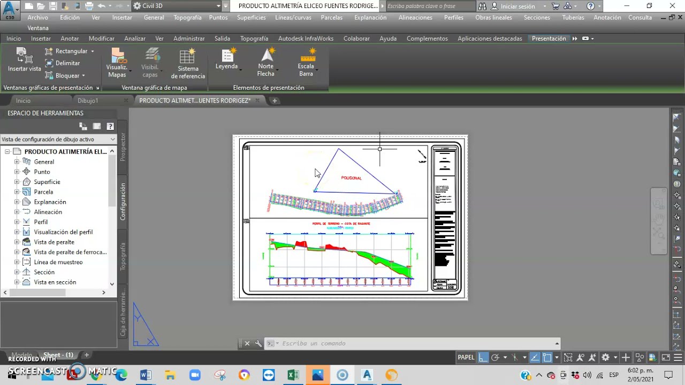Open the Superficies menu
685x385 pixels.
pos(251,17)
